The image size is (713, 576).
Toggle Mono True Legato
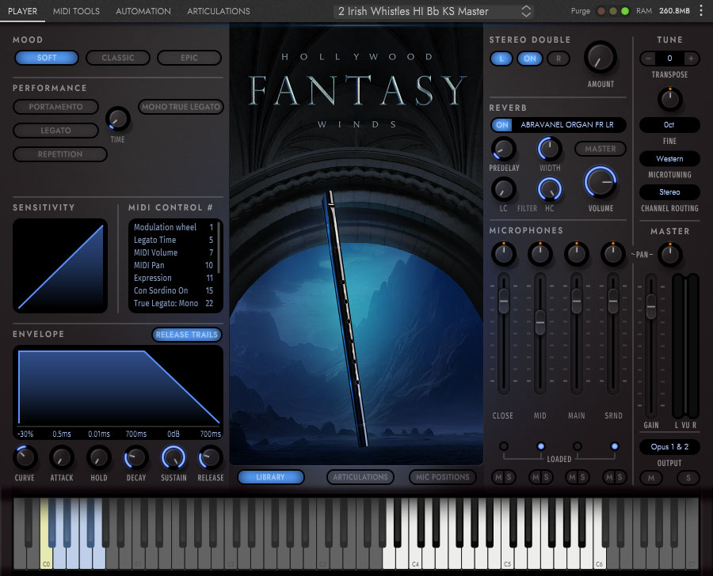181,107
